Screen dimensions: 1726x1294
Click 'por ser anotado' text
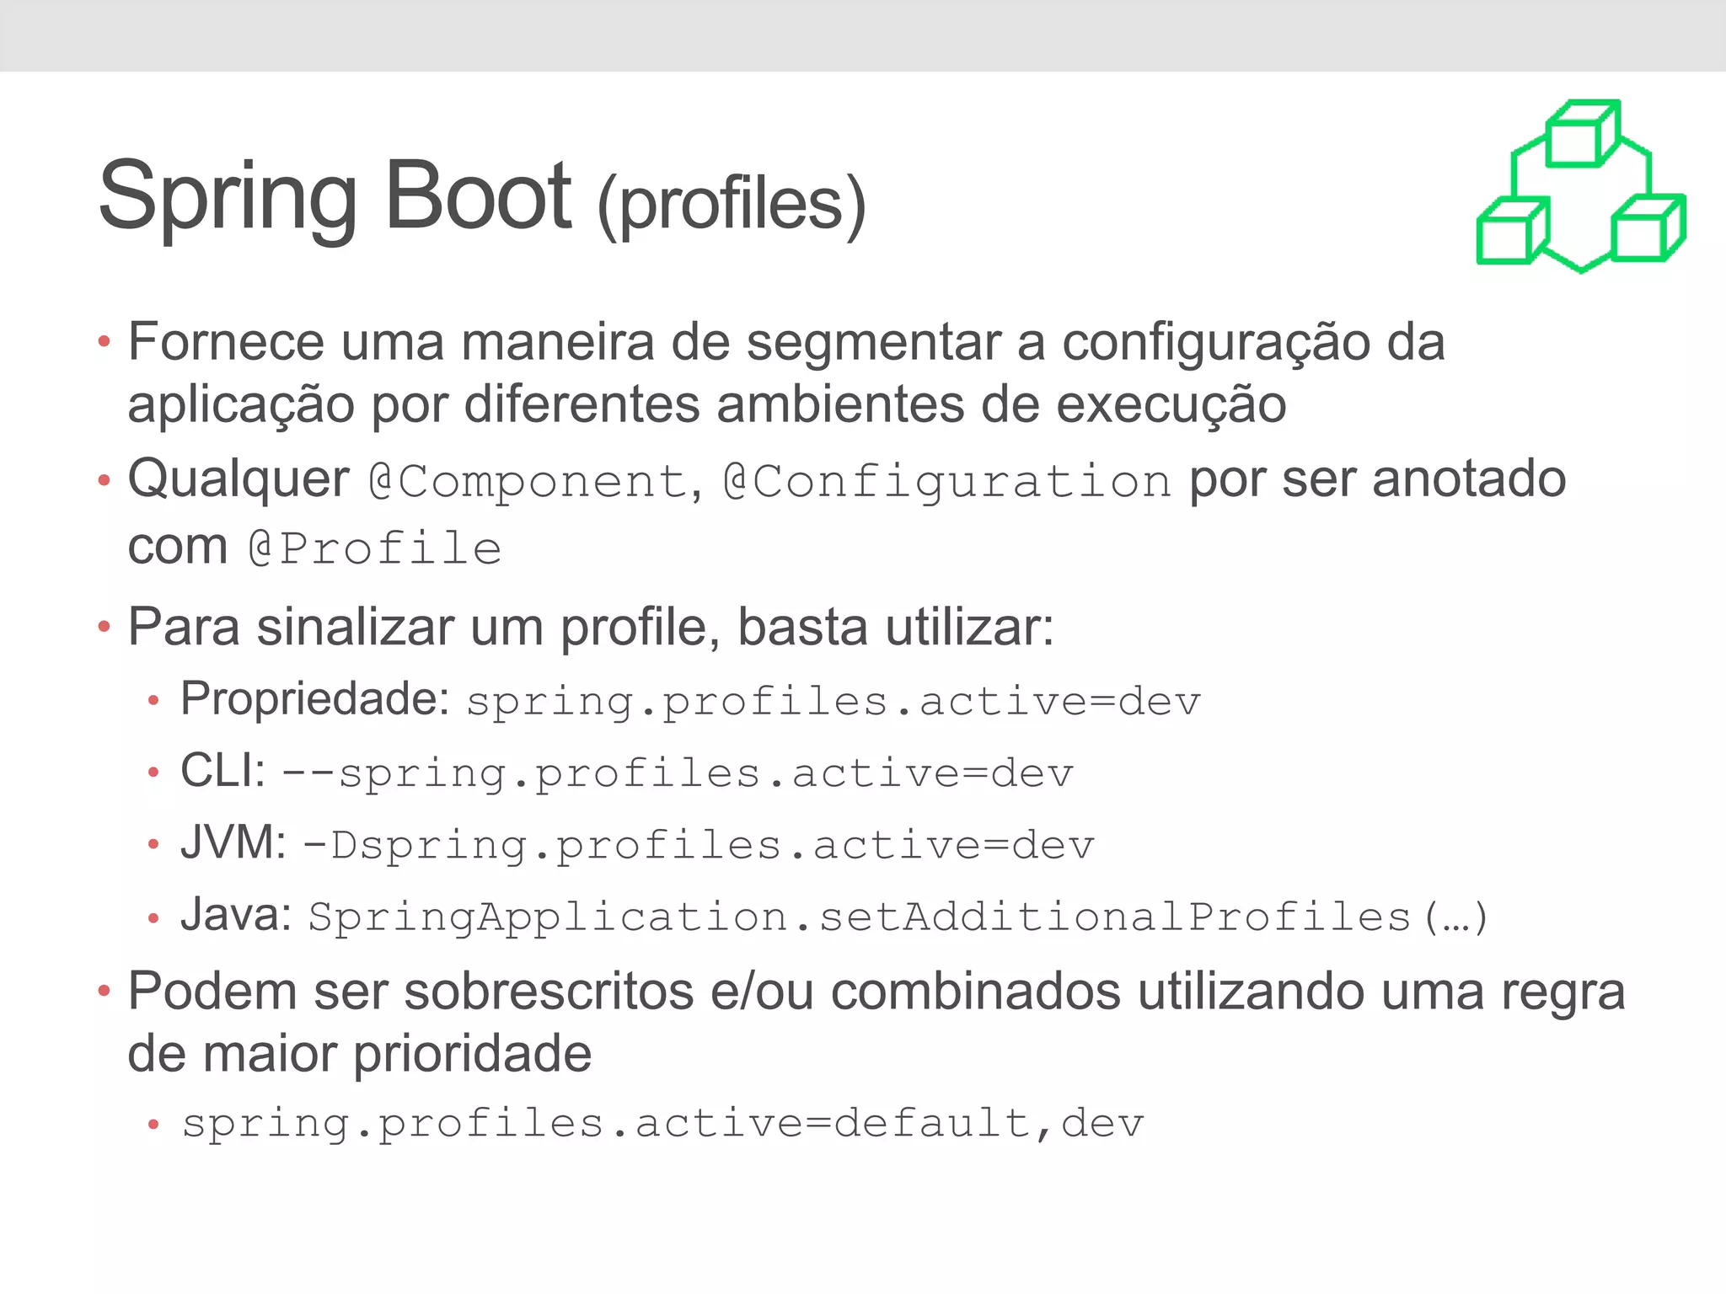[1378, 479]
